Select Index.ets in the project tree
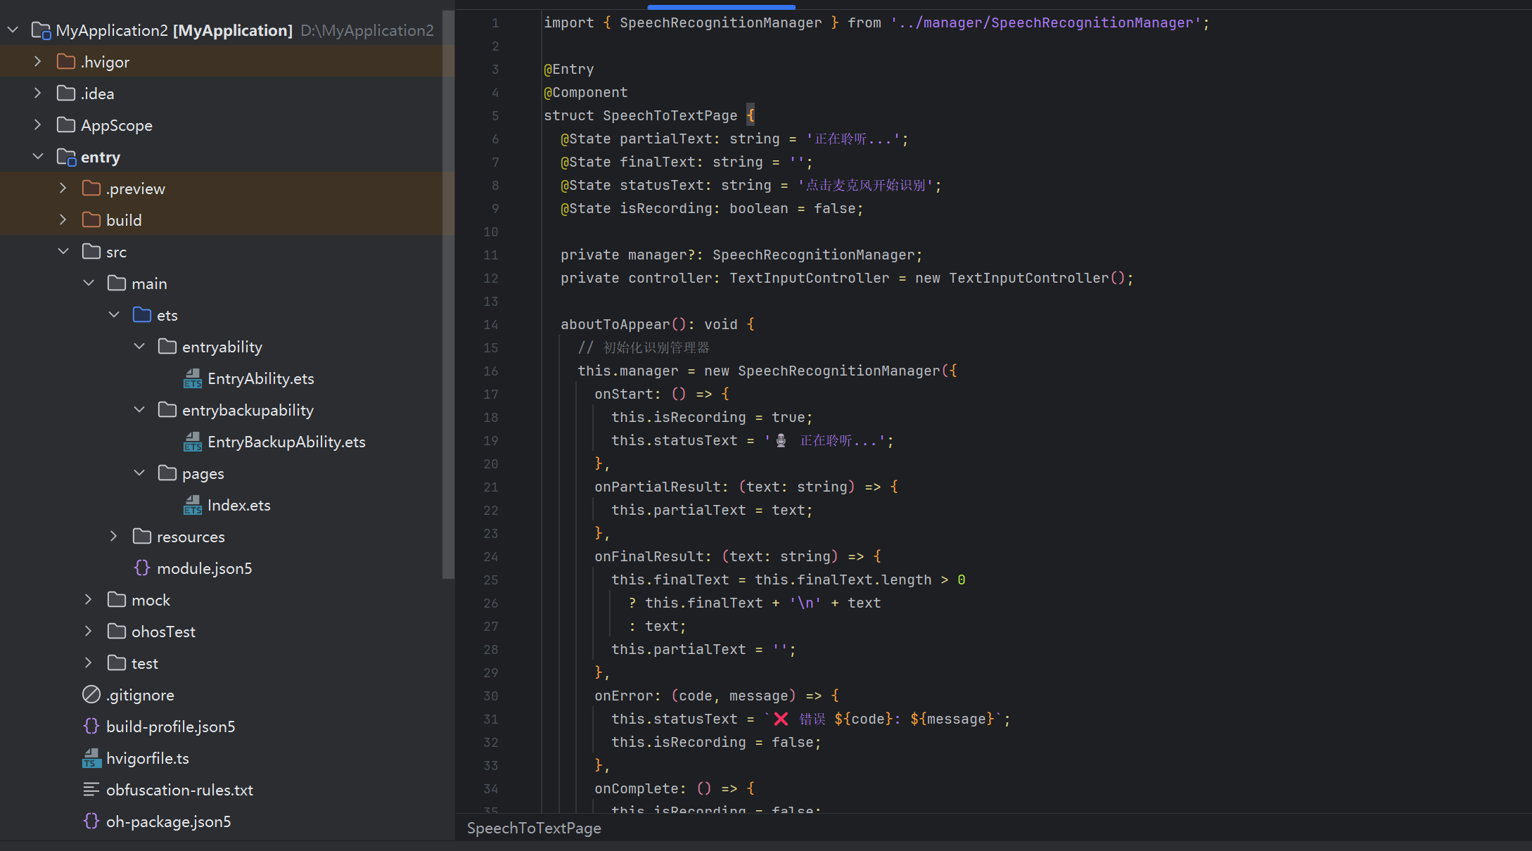1532x851 pixels. coord(239,506)
